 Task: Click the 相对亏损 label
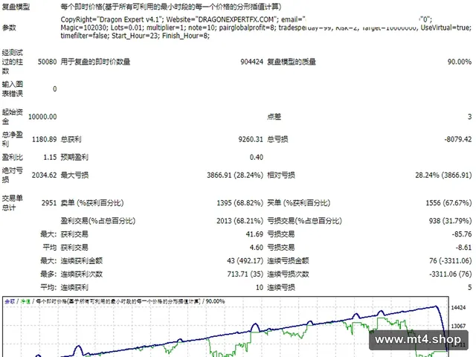(281, 176)
